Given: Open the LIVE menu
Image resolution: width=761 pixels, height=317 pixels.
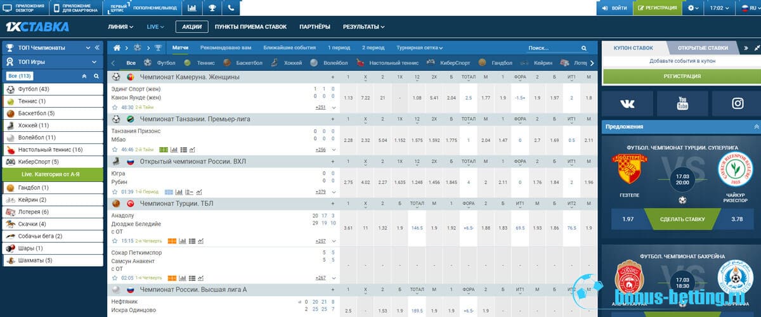Looking at the screenshot, I should point(155,27).
